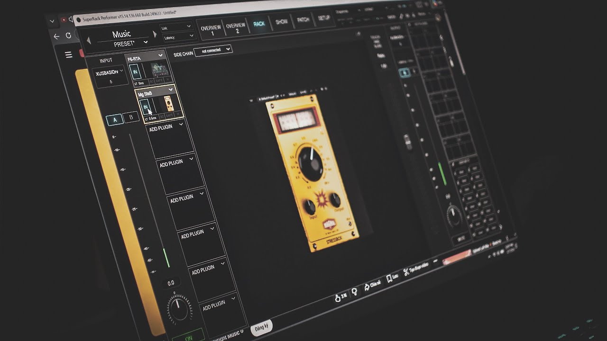Click the tab audio speaker icon in browser
Image resolution: width=607 pixels, height=341 pixels.
tap(71, 19)
